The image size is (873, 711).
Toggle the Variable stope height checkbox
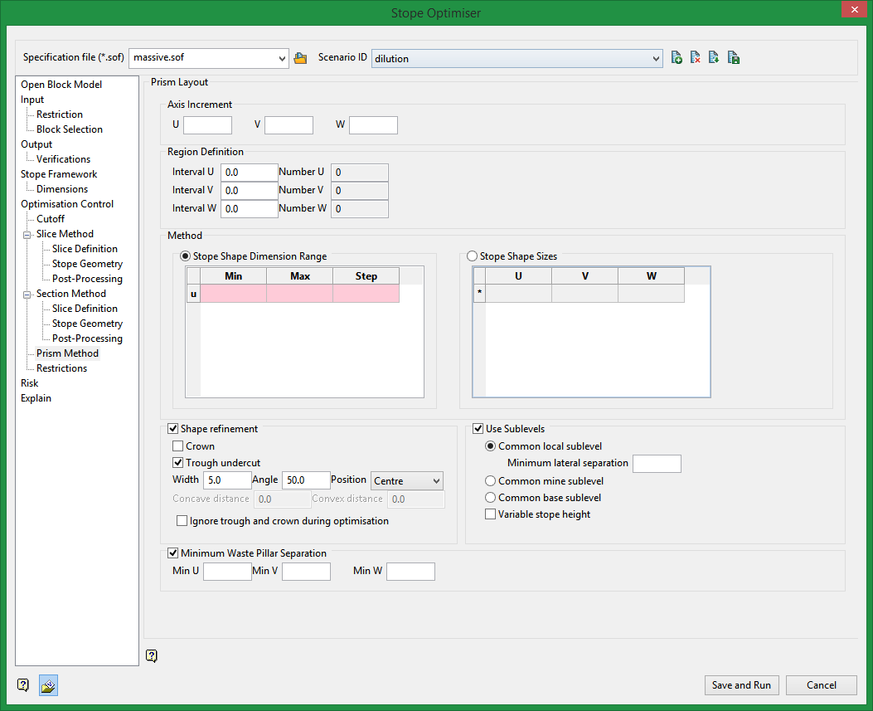click(x=491, y=514)
